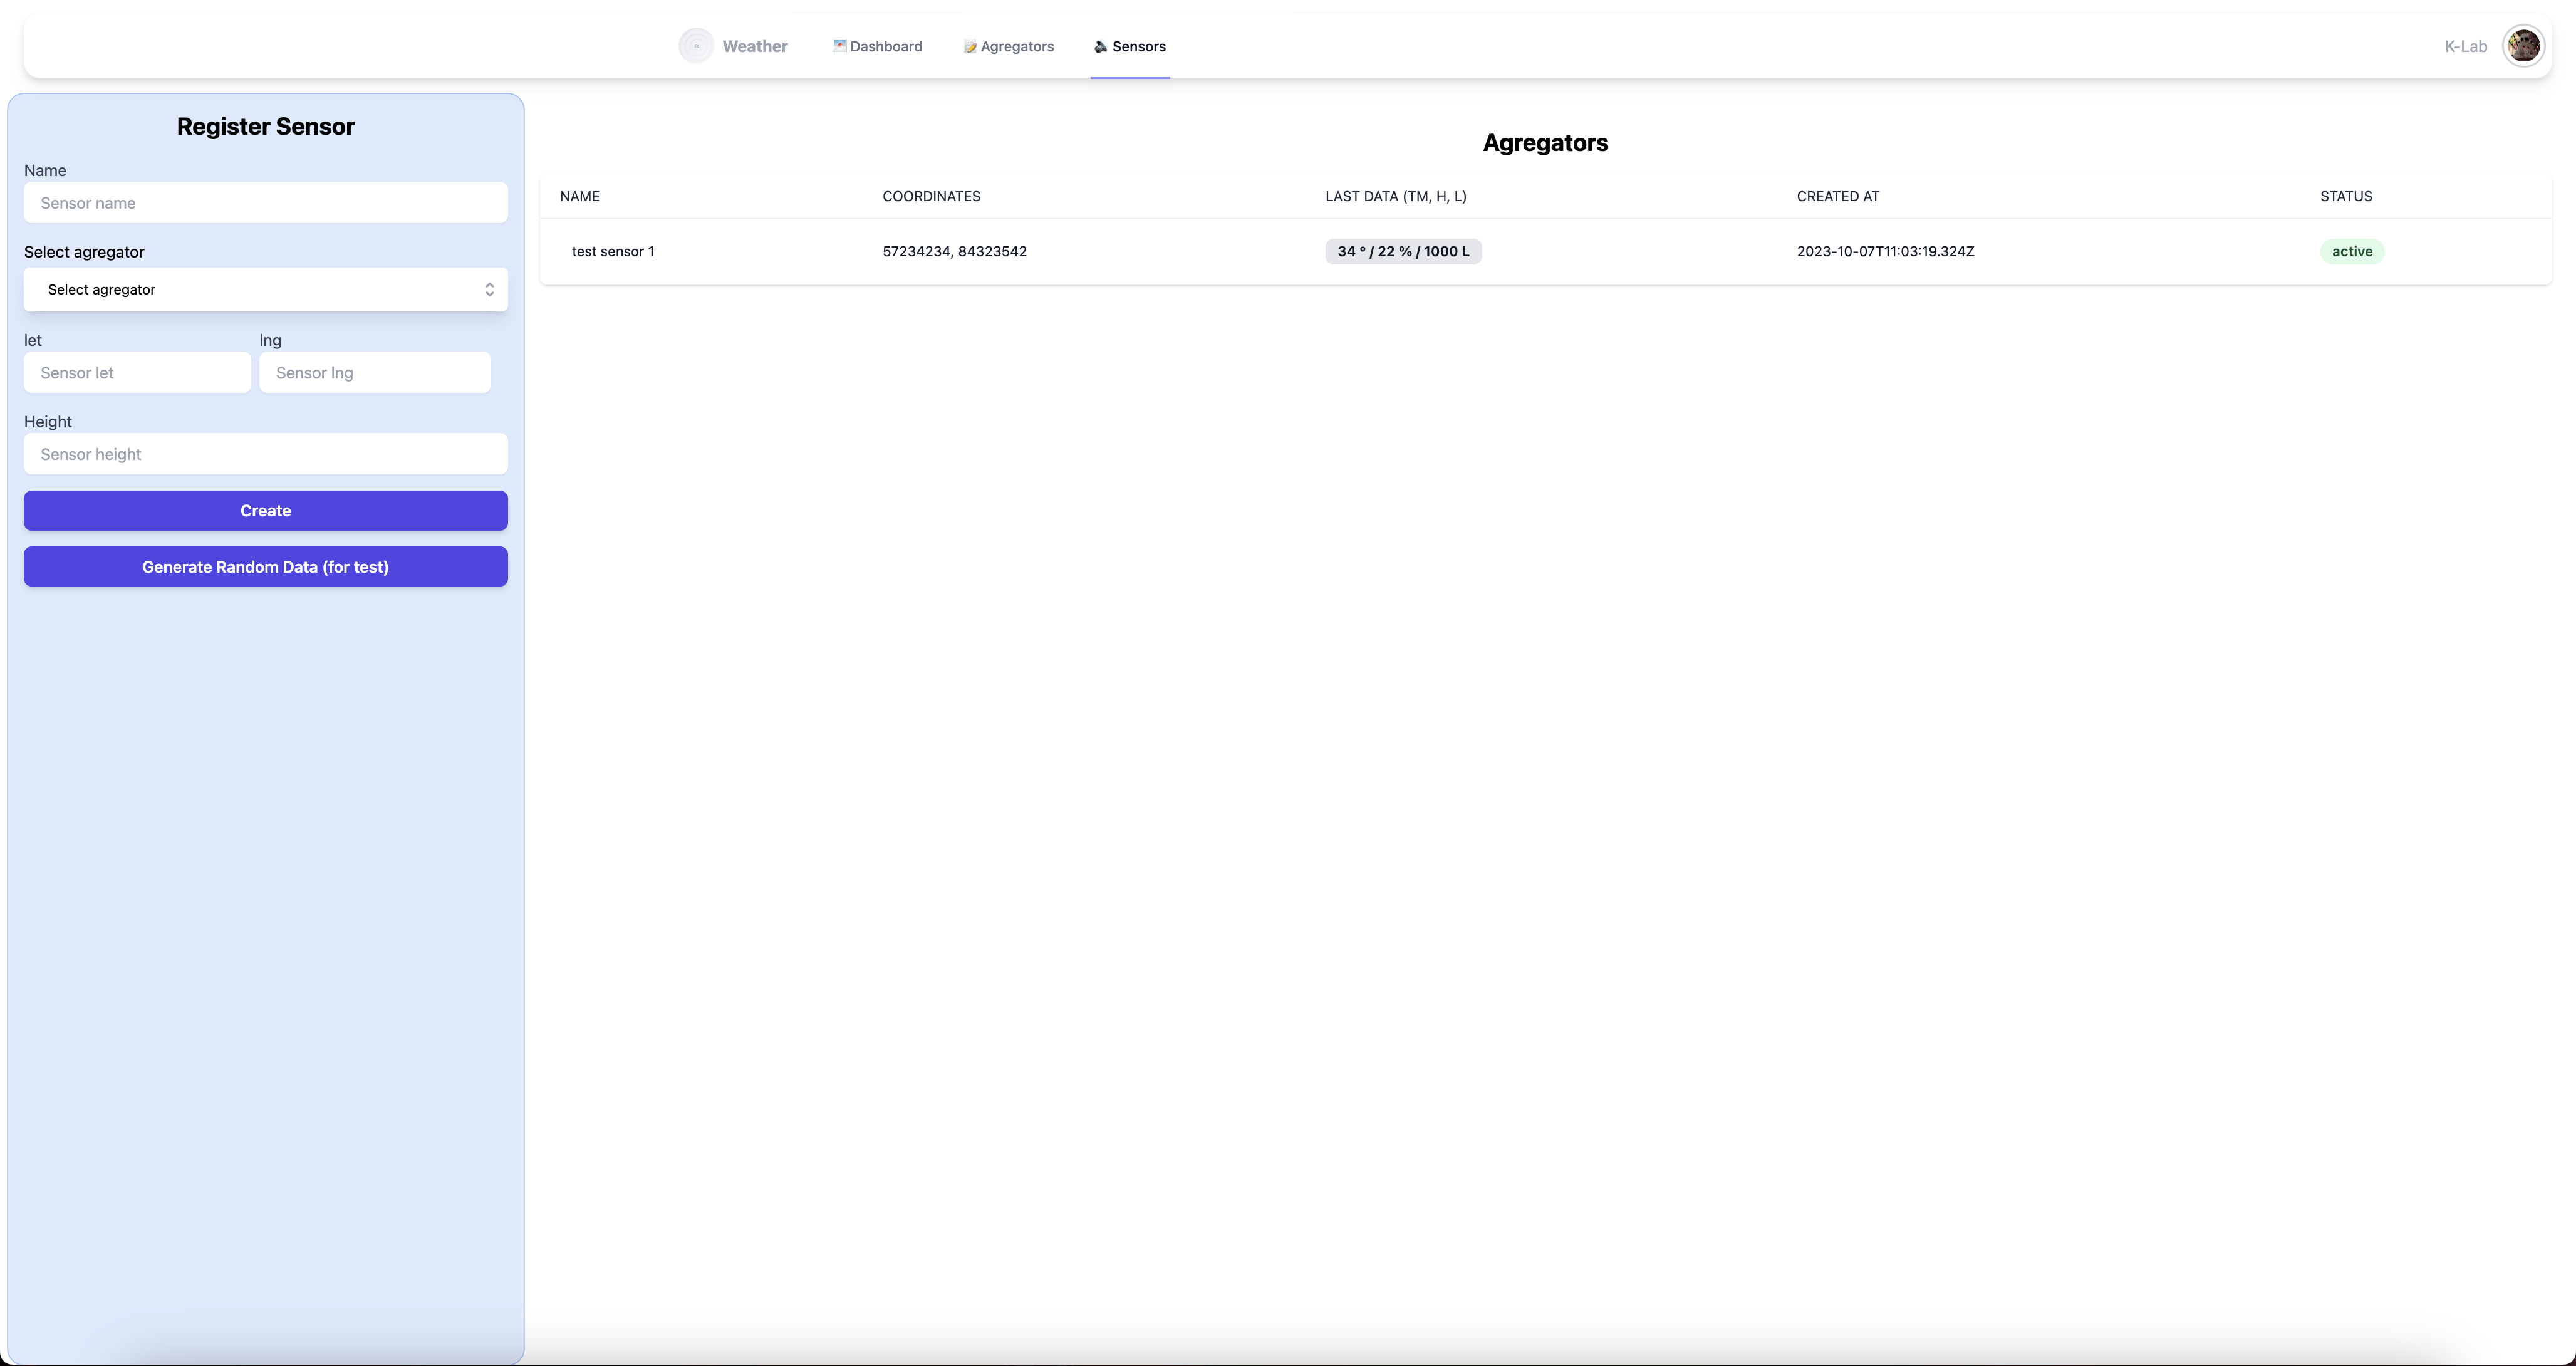
Task: Click Generate Random Data (for test)
Action: 266,567
